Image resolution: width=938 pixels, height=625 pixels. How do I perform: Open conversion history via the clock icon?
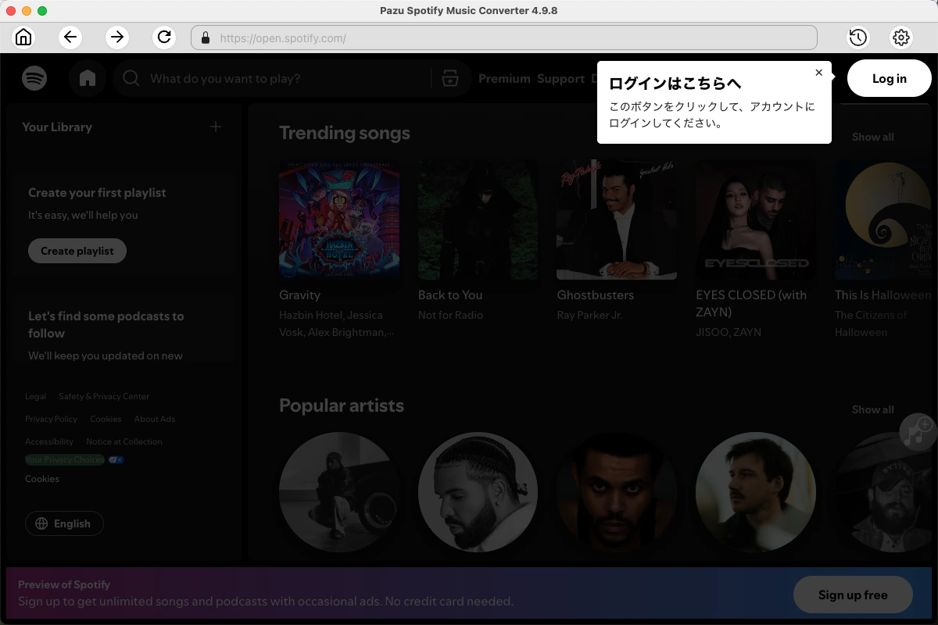857,37
